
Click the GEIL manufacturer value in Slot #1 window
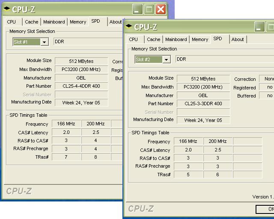81,78
